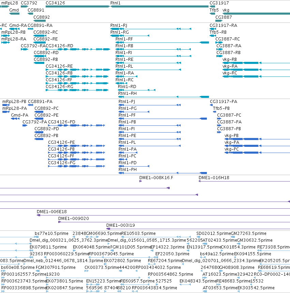This screenshot has height=293, width=290.
Task: Click EST bs77e10.5prime
Action: (51, 234)
